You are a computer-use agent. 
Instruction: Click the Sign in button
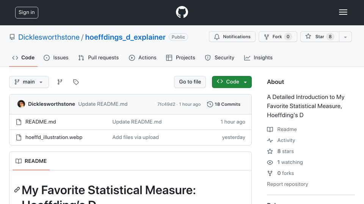pyautogui.click(x=27, y=12)
